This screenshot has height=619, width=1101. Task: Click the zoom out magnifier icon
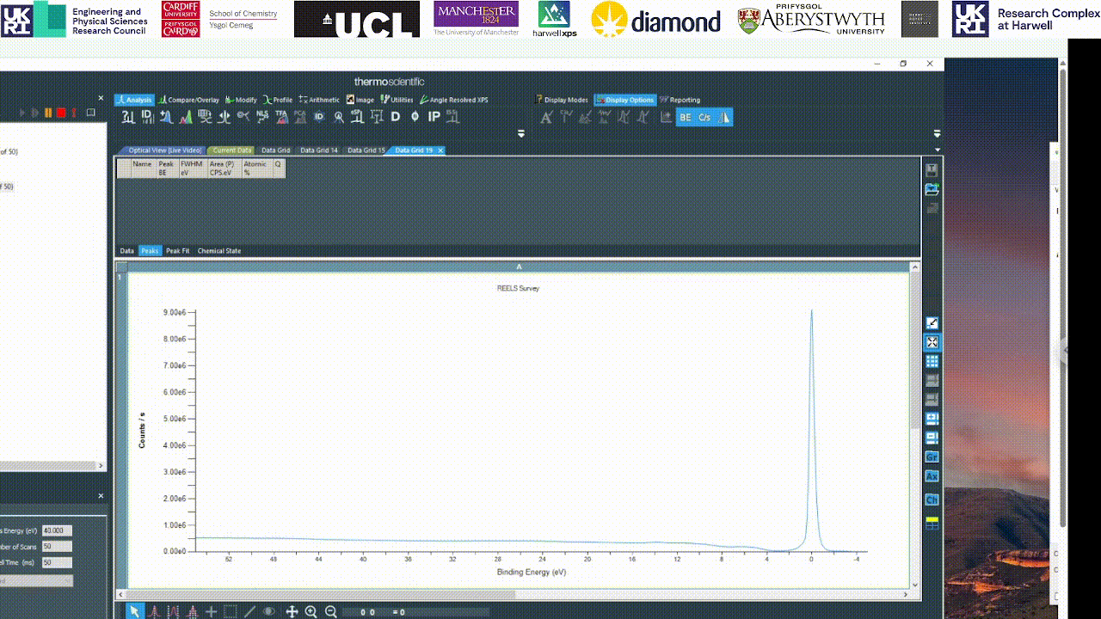tap(331, 611)
